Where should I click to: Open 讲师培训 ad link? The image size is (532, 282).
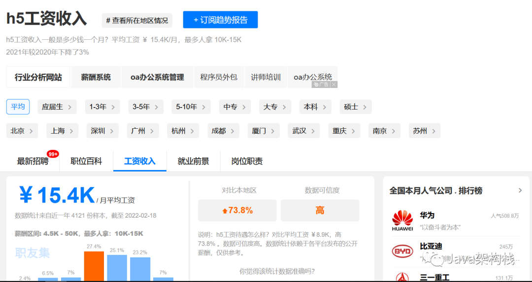(266, 77)
